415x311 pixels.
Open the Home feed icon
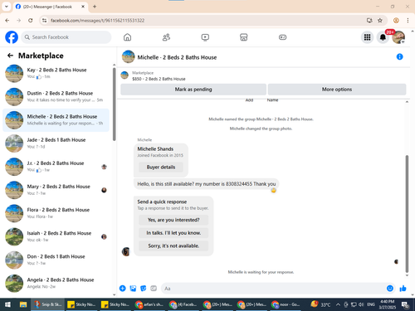127,37
